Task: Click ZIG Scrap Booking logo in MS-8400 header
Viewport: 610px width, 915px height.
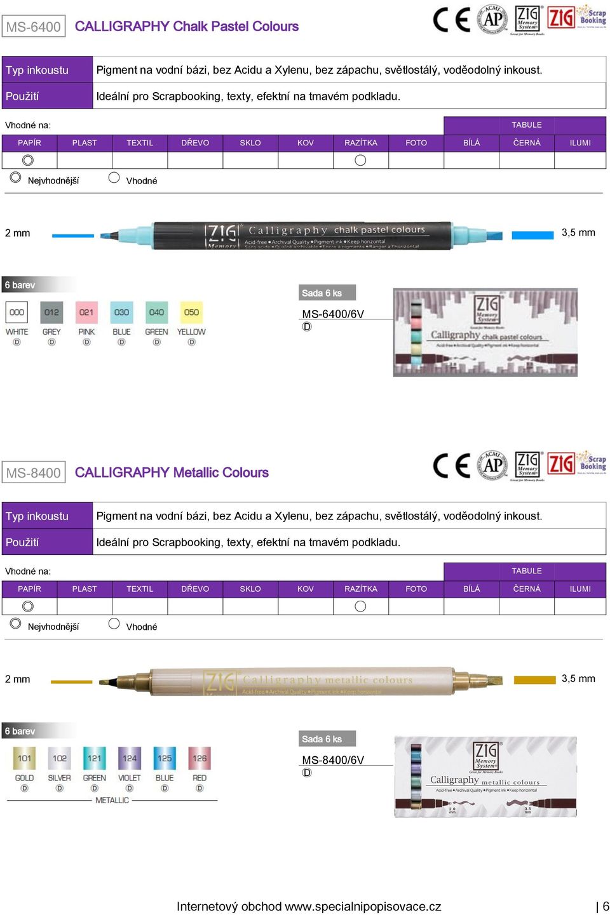Action: pyautogui.click(x=577, y=464)
